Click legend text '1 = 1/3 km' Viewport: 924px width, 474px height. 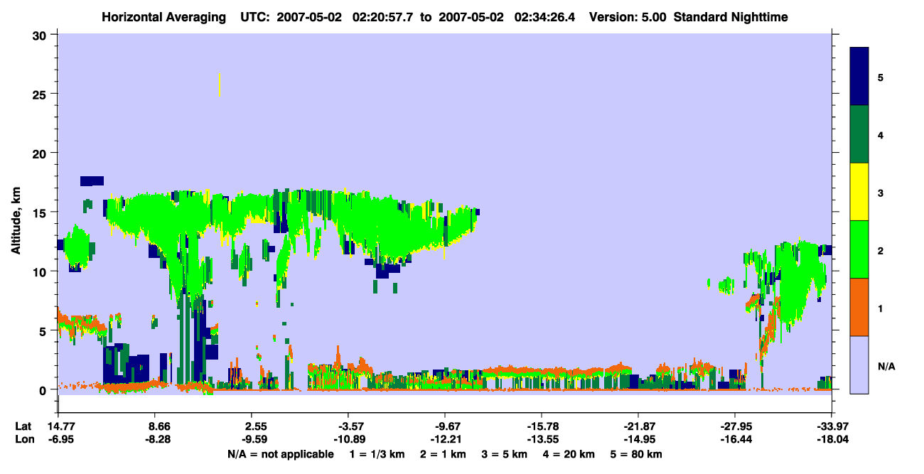click(x=377, y=453)
